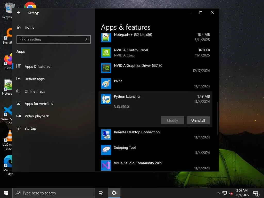Click the Default apps sidebar icon
The image size is (264, 198).
[x=19, y=79]
